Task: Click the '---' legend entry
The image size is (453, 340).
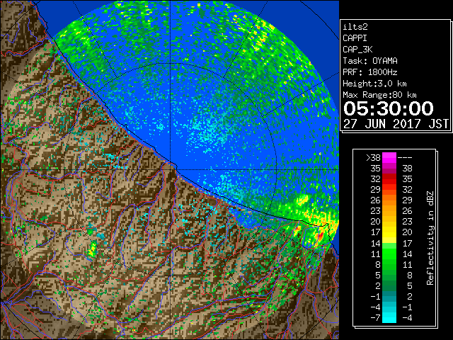Action: click(405, 158)
